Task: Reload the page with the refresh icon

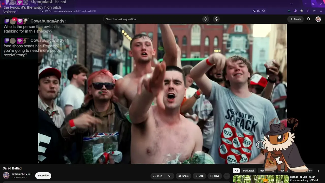Action: pyautogui.click(x=16, y=11)
